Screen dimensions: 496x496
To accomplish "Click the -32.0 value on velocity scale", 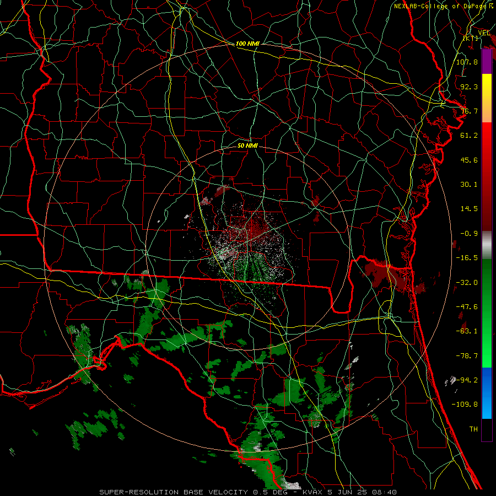I will [467, 283].
